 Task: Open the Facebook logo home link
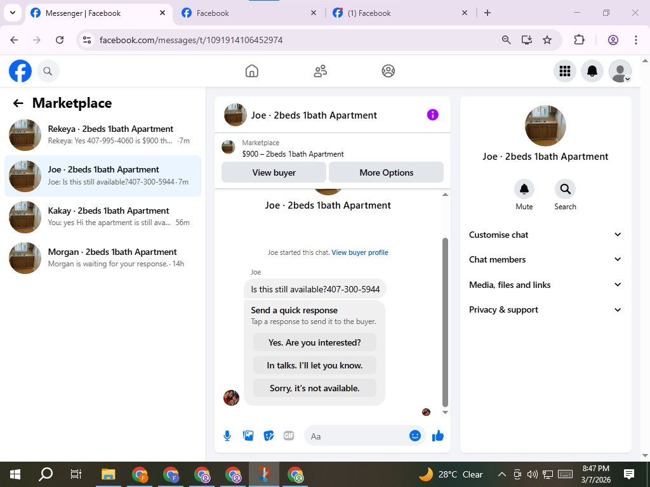pyautogui.click(x=20, y=71)
